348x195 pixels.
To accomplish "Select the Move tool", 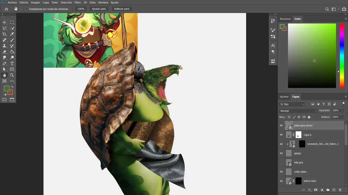I will (4, 22).
